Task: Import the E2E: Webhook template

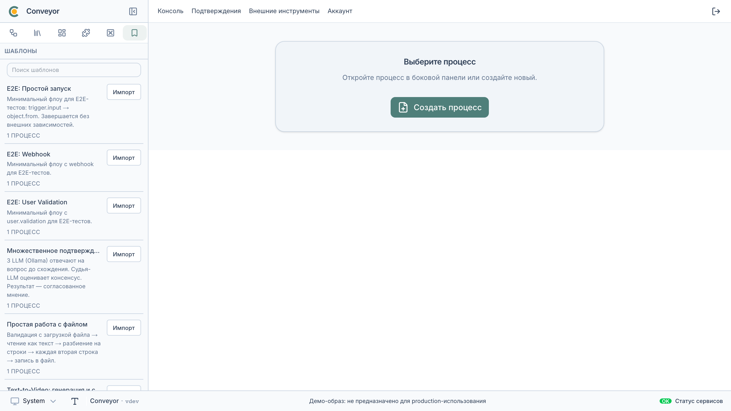Action: click(x=124, y=158)
